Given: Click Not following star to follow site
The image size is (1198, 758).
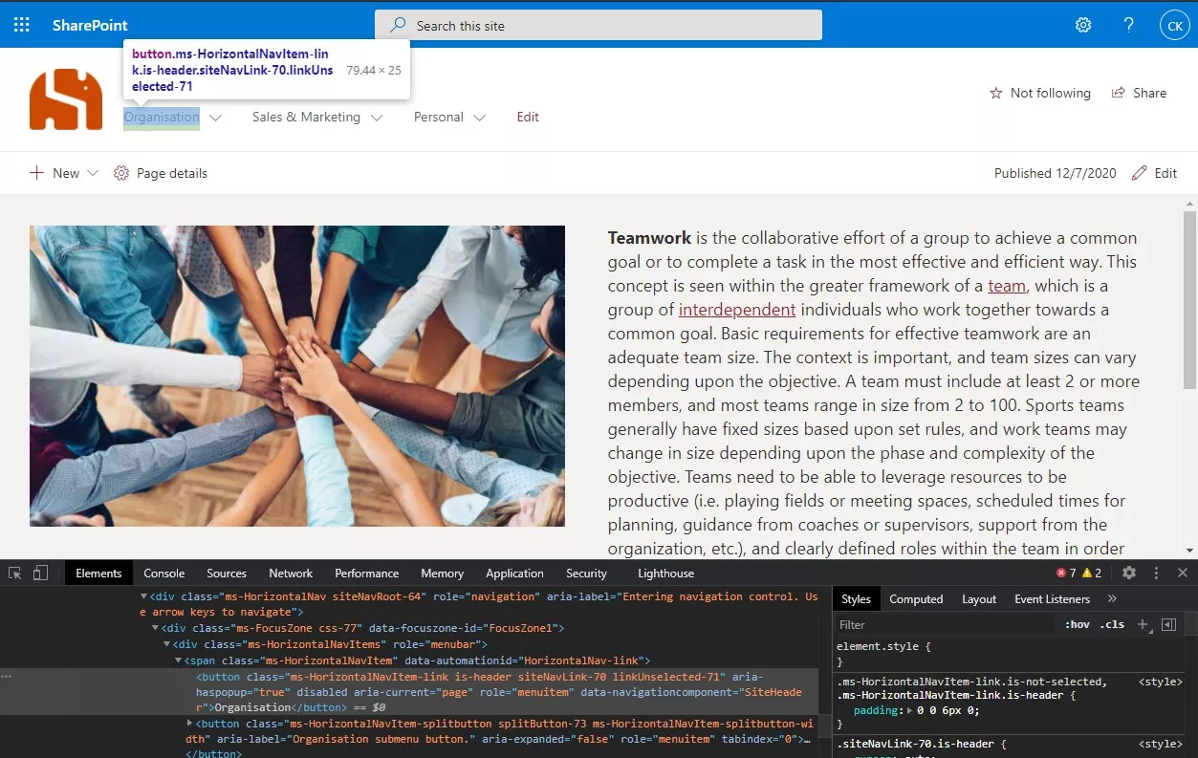Looking at the screenshot, I should tap(1039, 93).
